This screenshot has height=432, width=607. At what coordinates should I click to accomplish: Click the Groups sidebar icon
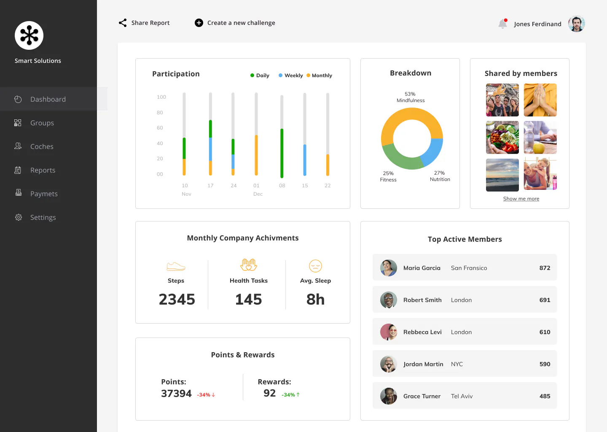click(18, 123)
